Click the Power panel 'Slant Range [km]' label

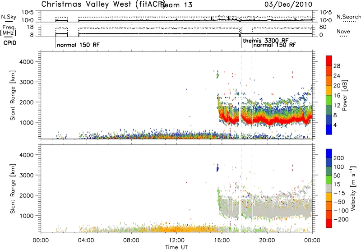coord(13,95)
